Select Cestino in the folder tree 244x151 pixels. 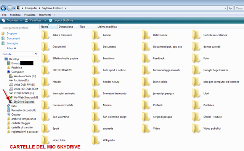click(x=16, y=114)
